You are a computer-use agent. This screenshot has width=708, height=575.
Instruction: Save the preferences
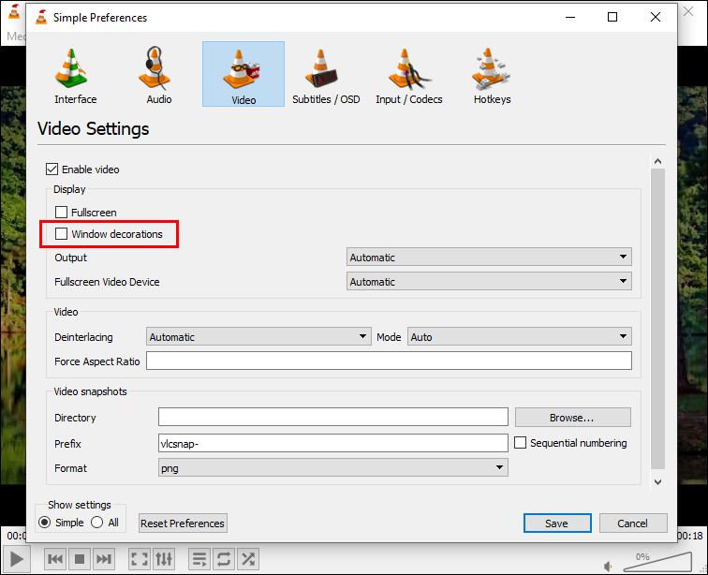pos(557,523)
